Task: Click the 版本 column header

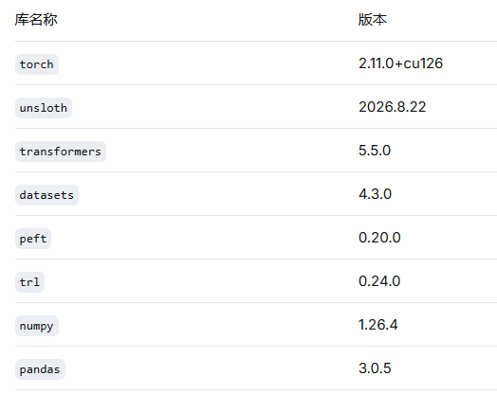Action: click(373, 20)
